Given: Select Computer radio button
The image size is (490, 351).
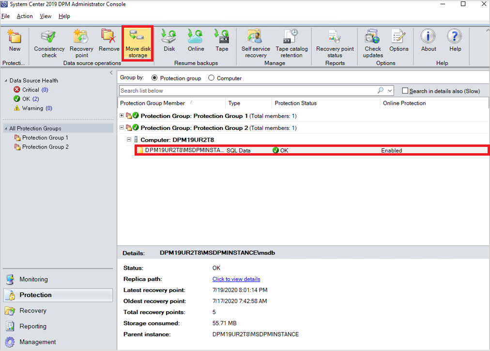Looking at the screenshot, I should [211, 78].
